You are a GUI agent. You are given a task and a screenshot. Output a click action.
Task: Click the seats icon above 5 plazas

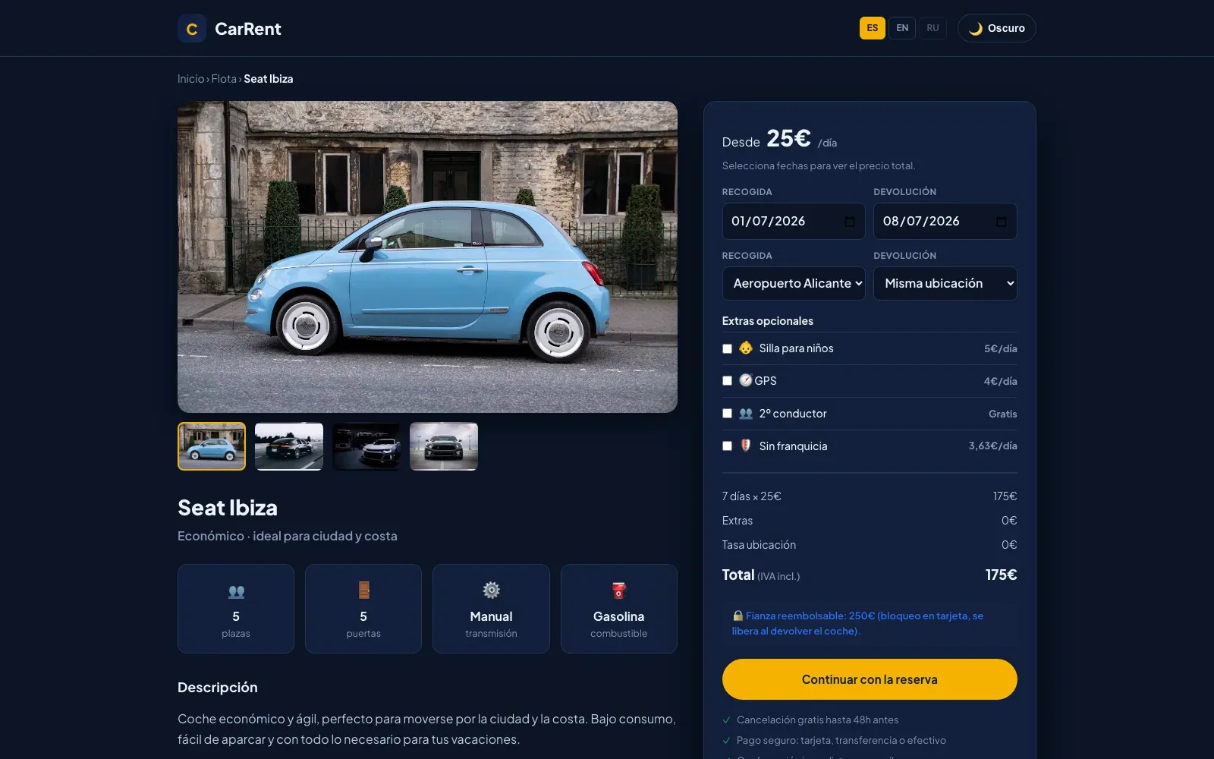coord(236,591)
